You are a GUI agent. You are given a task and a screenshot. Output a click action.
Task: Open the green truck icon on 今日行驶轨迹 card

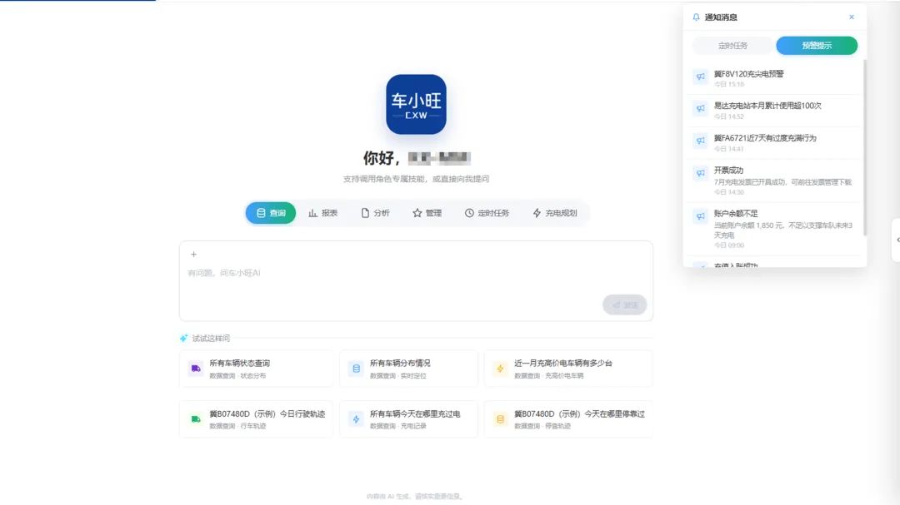[196, 419]
